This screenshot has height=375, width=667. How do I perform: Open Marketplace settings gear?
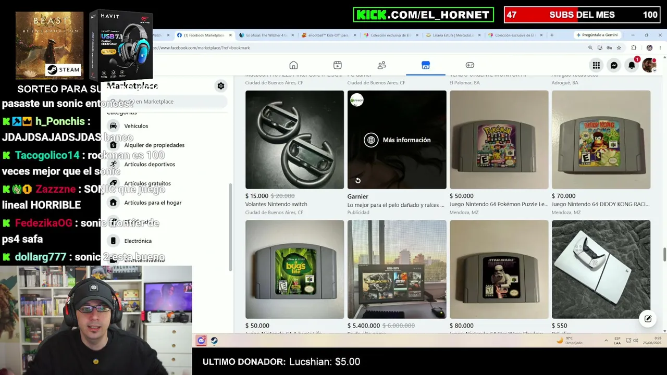221,86
